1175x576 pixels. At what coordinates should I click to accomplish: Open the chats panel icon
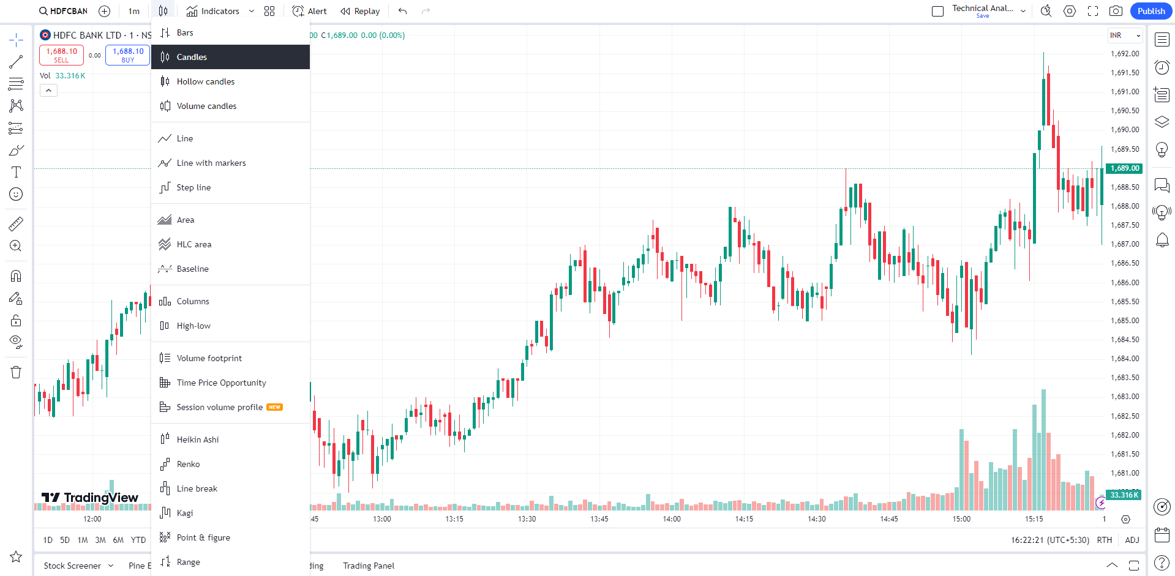pos(1162,185)
